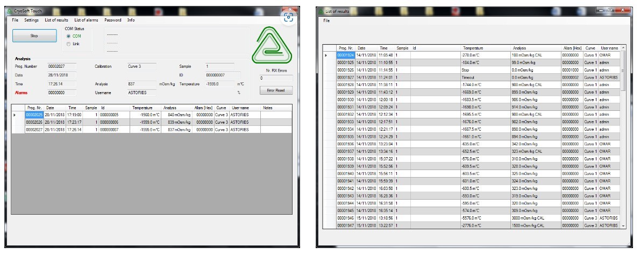Viewport: 640px width, 254px height.
Task: Click the row selector arrow beside 00001924
Action: 326,55
